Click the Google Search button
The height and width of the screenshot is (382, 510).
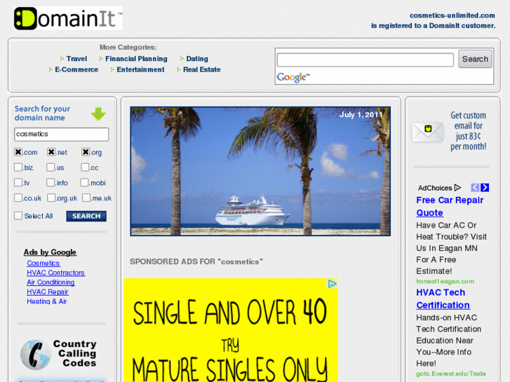tap(475, 59)
